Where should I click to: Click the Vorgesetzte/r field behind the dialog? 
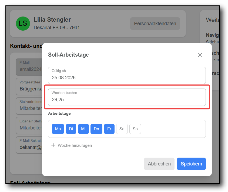(29, 86)
